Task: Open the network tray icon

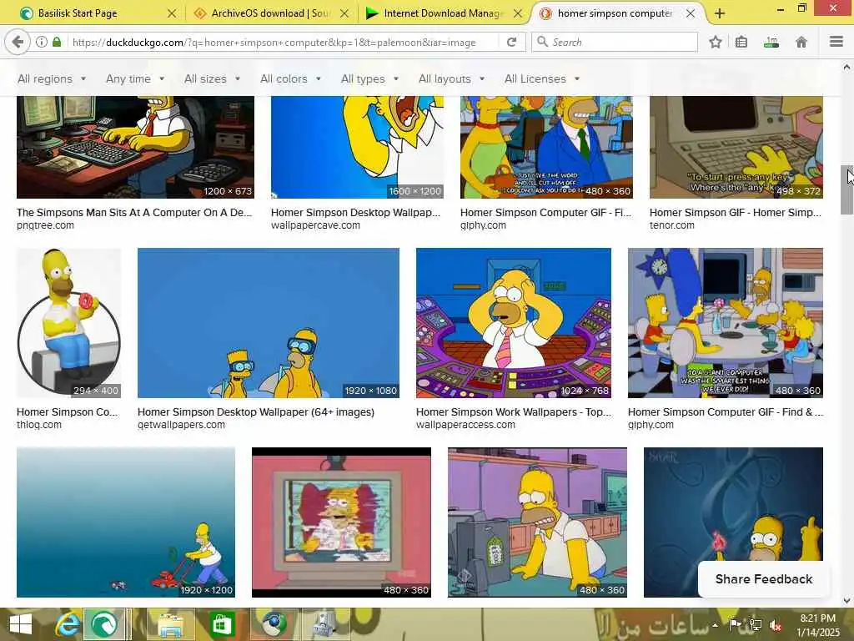Action: tap(756, 624)
